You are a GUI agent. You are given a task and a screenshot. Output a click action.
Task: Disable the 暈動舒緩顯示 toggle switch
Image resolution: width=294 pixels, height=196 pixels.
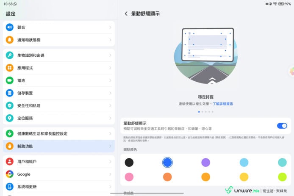(282, 126)
